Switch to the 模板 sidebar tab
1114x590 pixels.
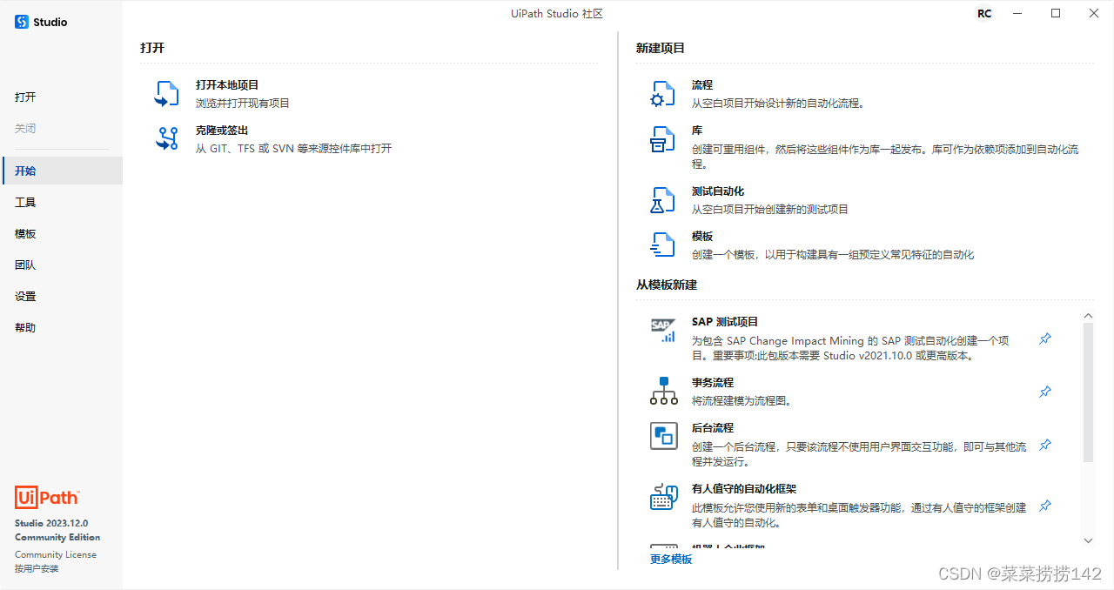coord(61,234)
